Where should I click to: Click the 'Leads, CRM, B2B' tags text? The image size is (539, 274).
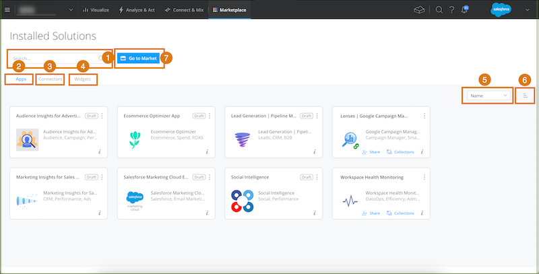tap(274, 138)
